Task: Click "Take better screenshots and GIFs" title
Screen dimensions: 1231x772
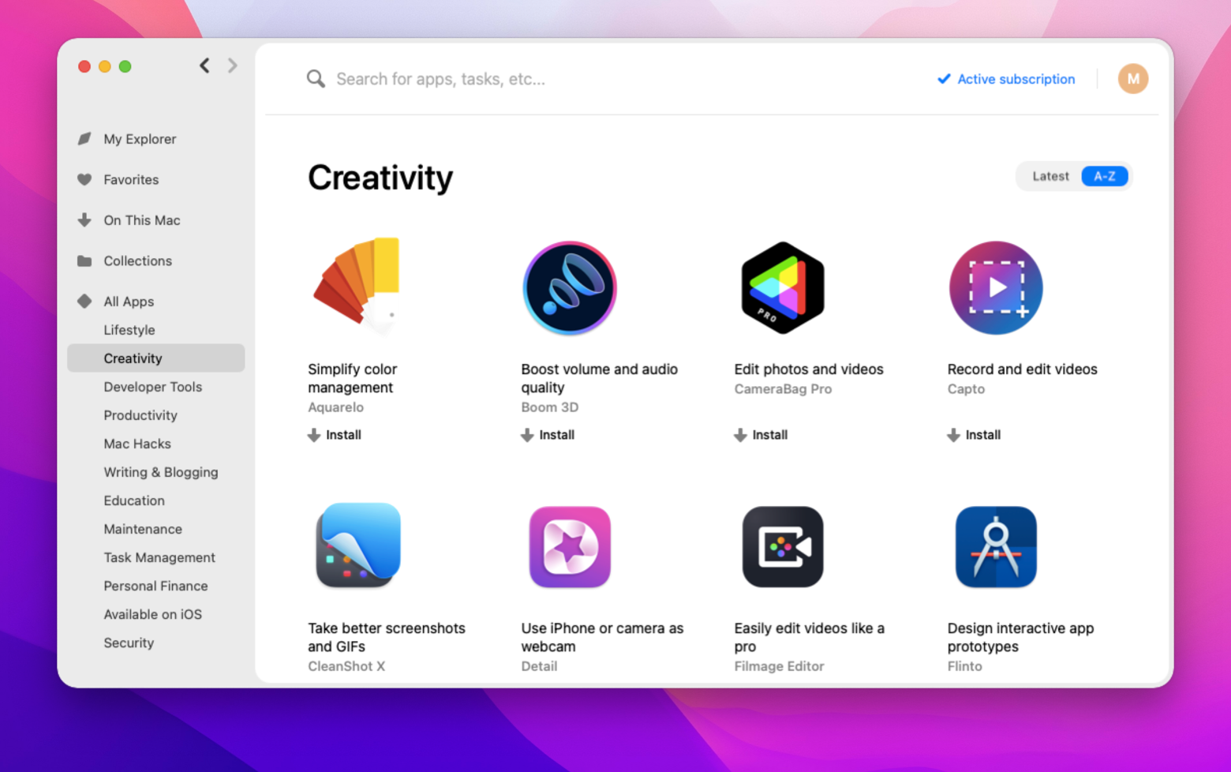Action: point(387,637)
